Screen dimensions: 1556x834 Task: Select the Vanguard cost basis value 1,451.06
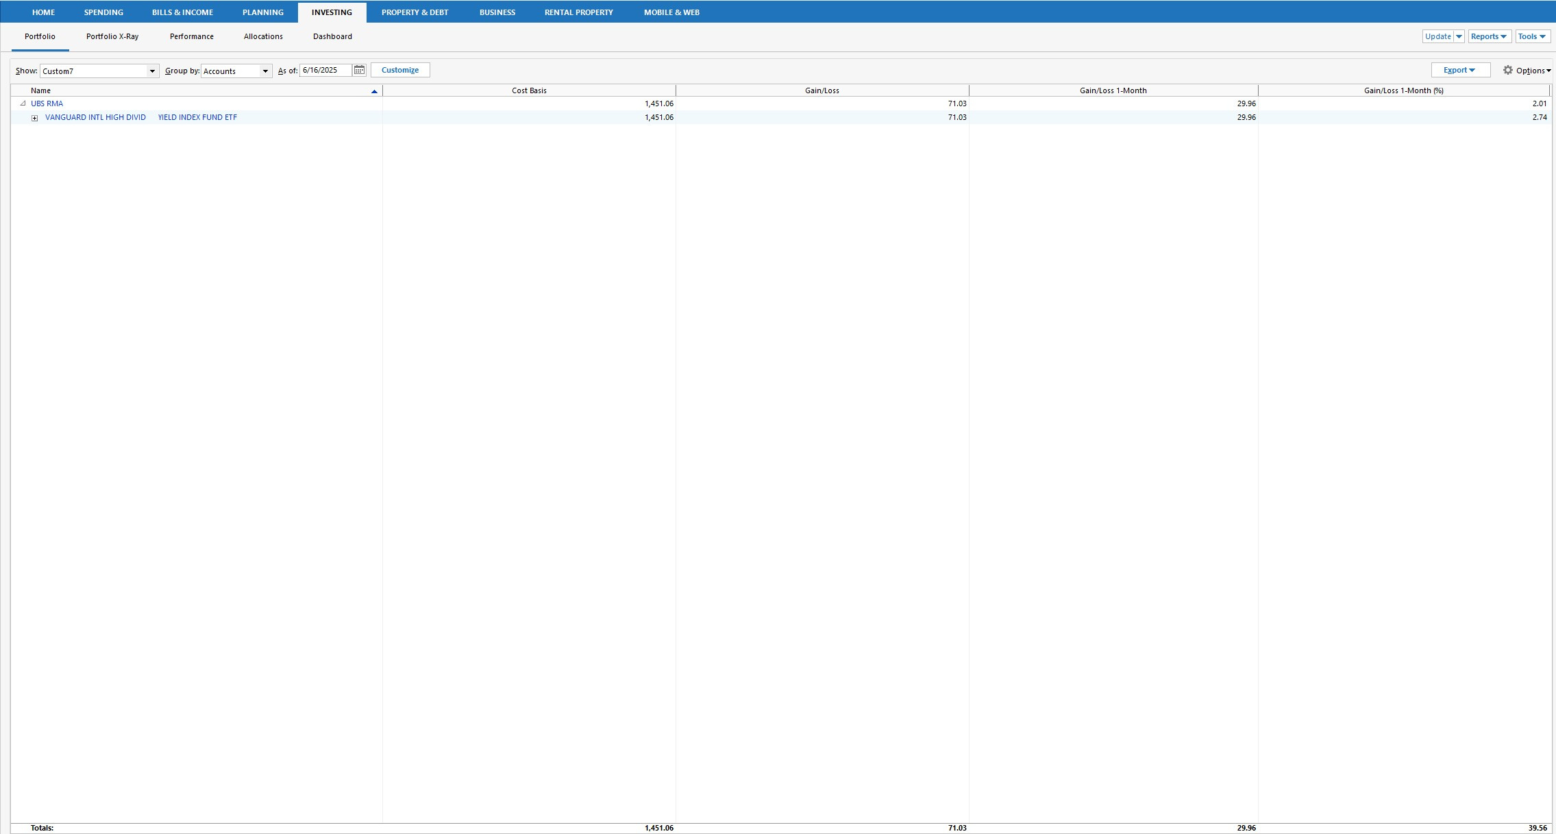tap(659, 118)
